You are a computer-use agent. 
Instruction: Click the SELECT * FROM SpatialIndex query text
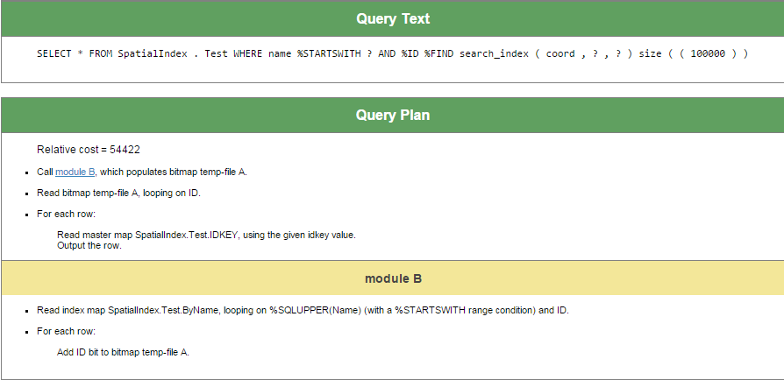393,54
